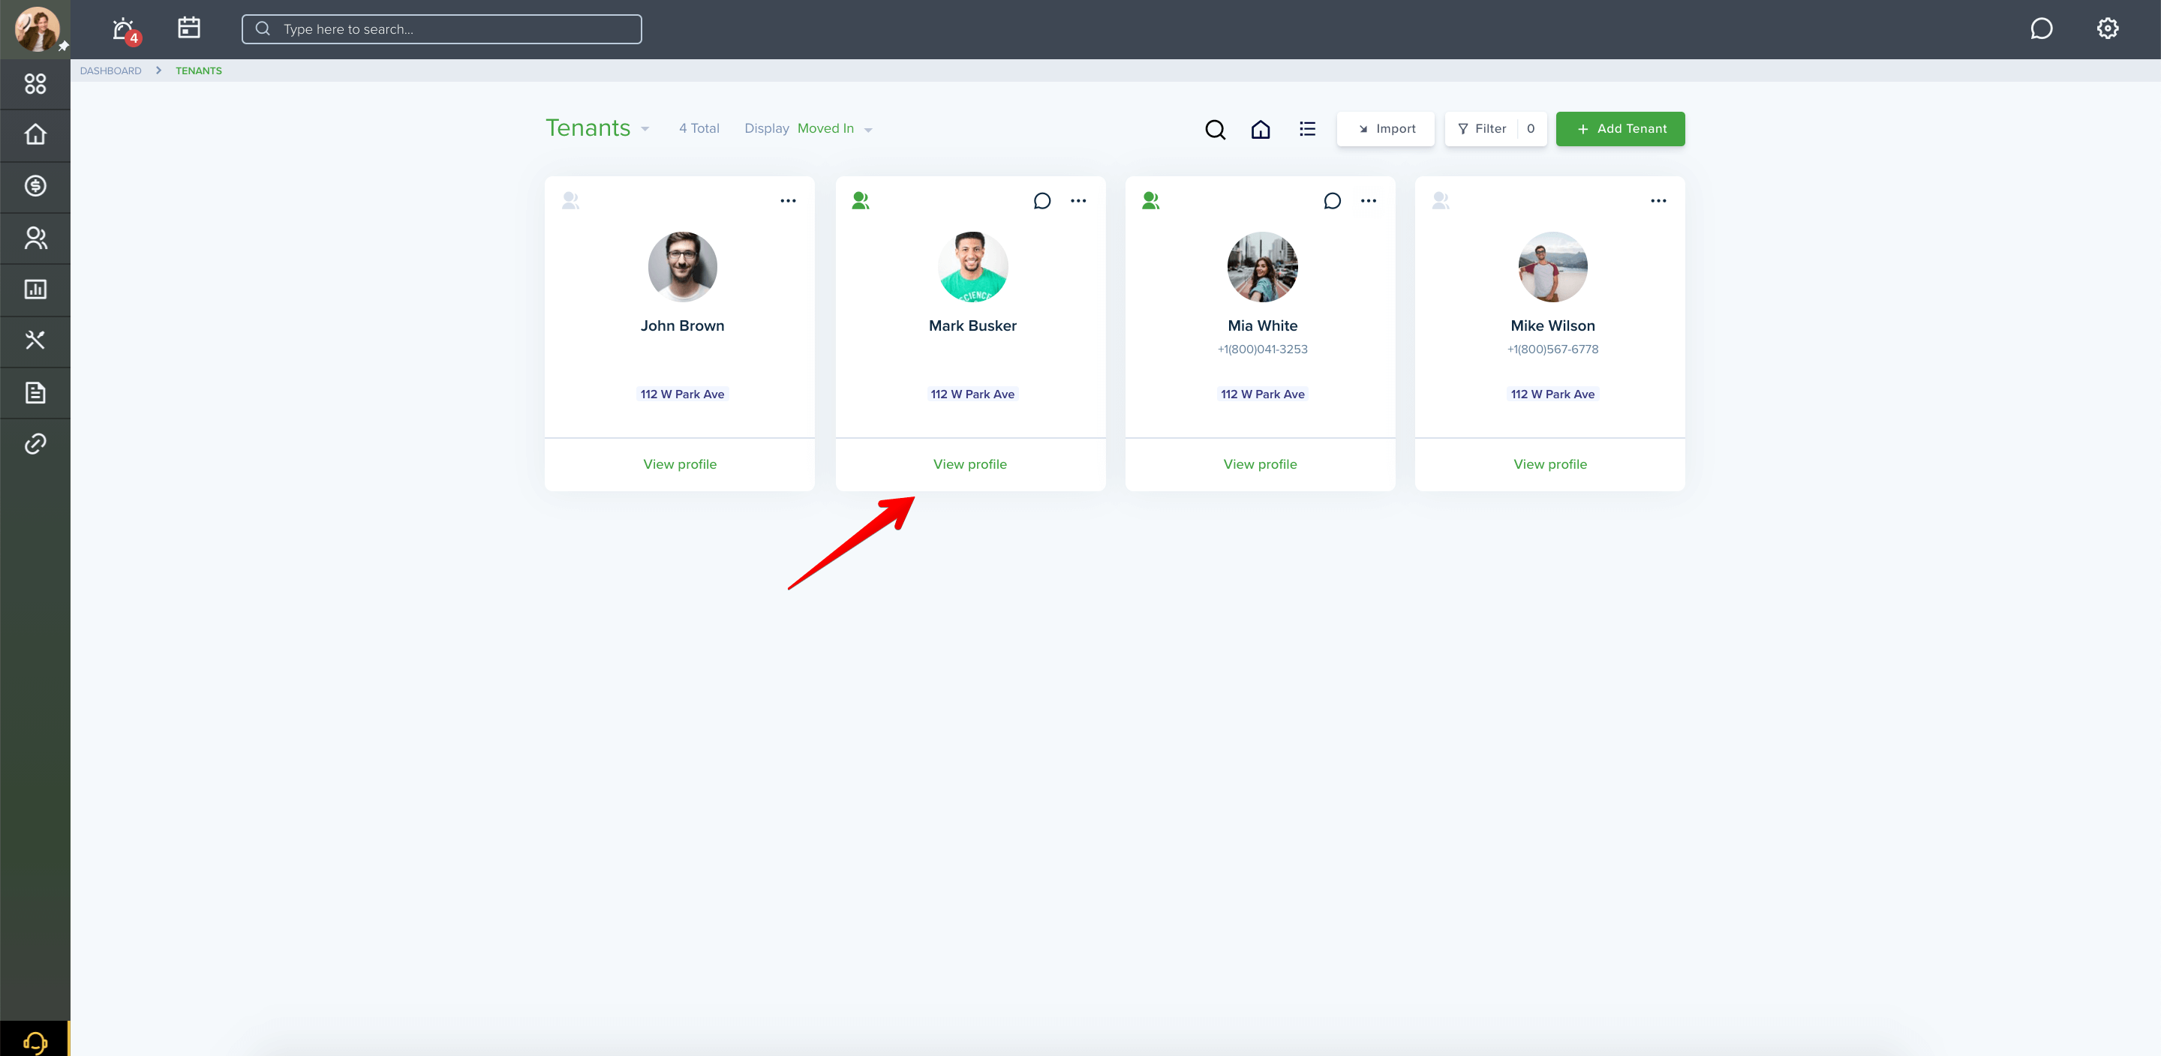This screenshot has width=2161, height=1056.
Task: Click the global search input field
Action: click(441, 29)
